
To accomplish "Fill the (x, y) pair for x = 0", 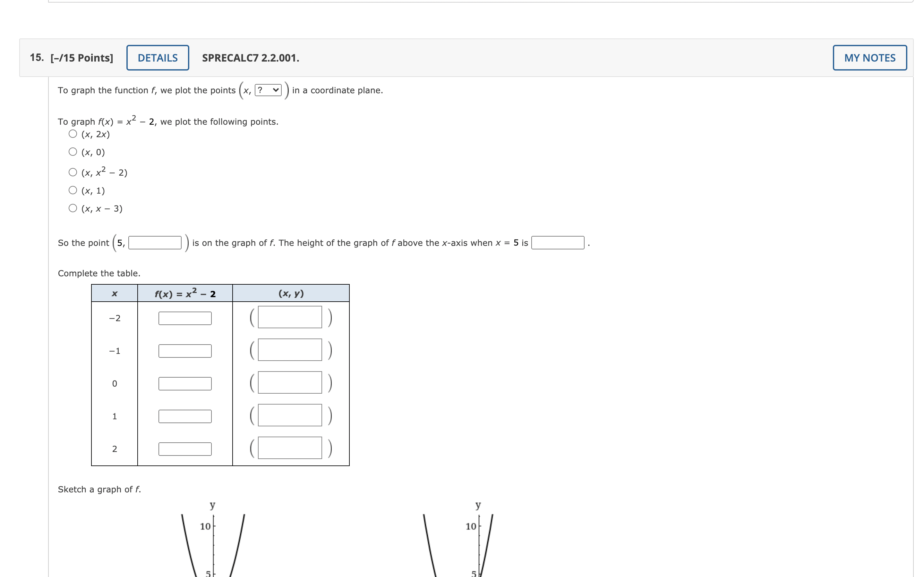I will pyautogui.click(x=290, y=383).
